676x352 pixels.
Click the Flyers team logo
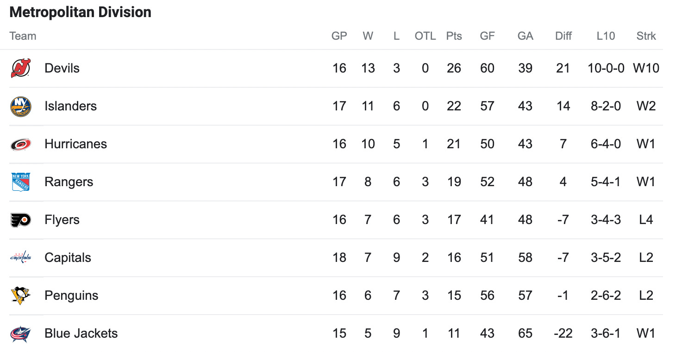[21, 220]
